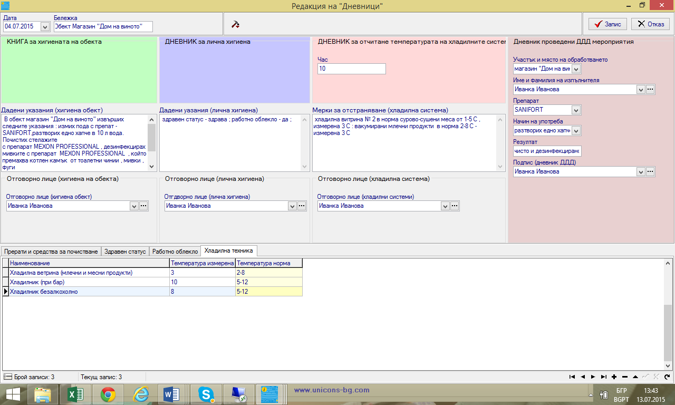Screen dimensions: 675x405
Task: Jump to last record in navigator
Action: (604, 377)
